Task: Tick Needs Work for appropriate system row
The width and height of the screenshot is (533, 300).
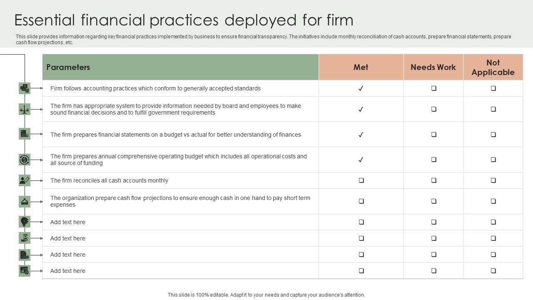Action: (x=433, y=109)
